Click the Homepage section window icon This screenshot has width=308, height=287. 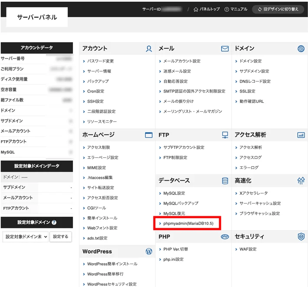pos(149,135)
